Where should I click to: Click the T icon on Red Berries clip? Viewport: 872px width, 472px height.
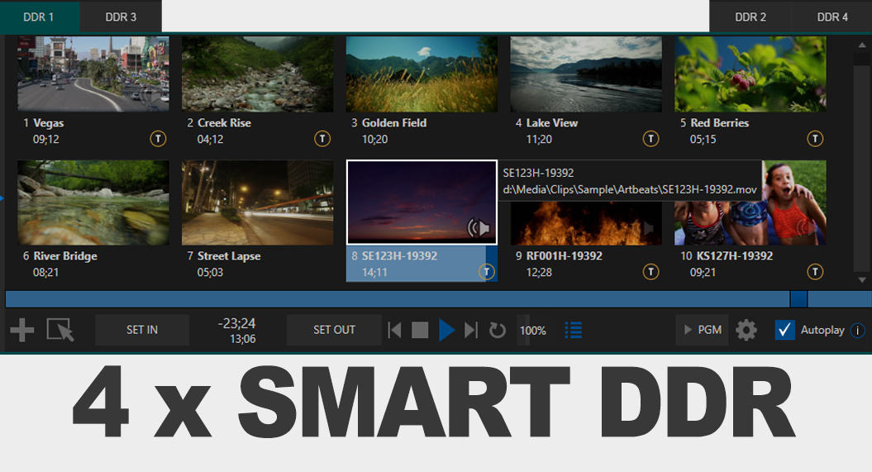click(816, 139)
